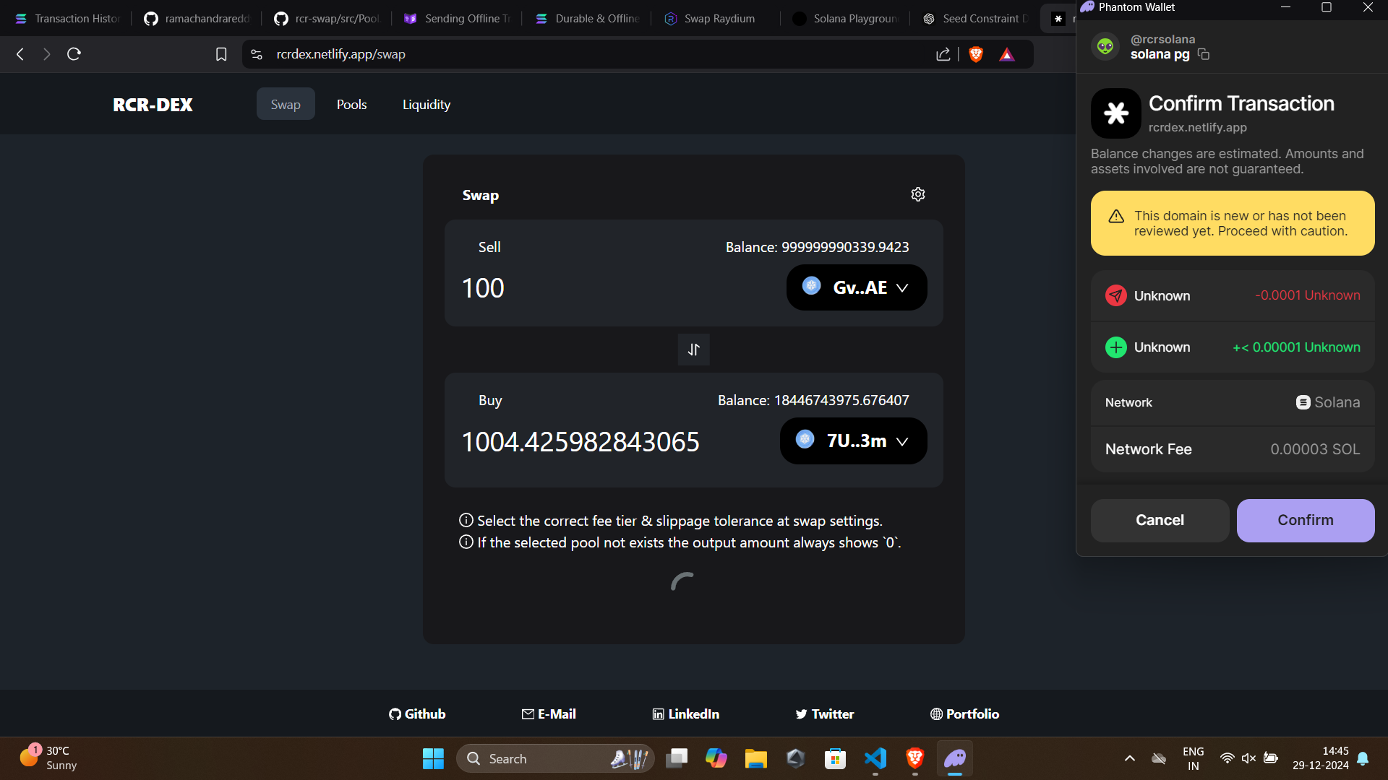Bookmark this page icon
This screenshot has height=780, width=1388.
coord(221,54)
